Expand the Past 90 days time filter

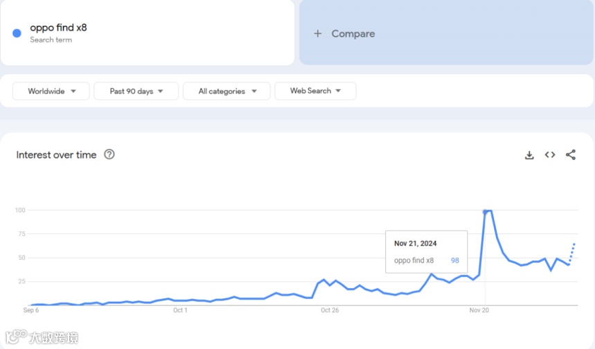tap(136, 91)
